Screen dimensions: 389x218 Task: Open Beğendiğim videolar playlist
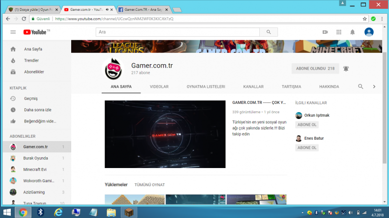[37, 121]
